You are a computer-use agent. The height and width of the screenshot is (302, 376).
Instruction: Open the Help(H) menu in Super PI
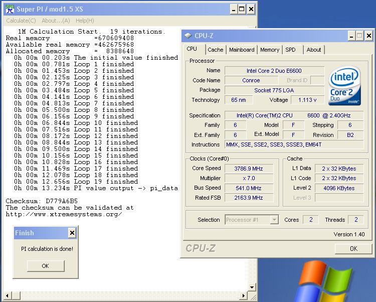tap(85, 21)
